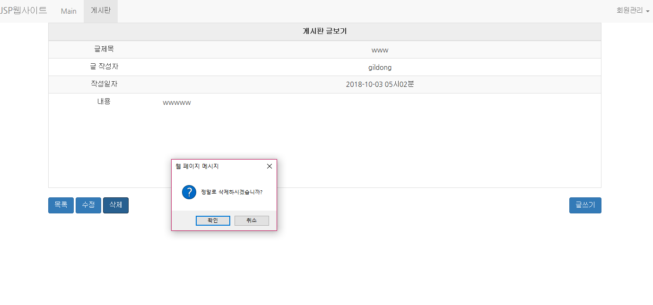Click the author name gildong
The image size is (653, 305).
[x=380, y=68]
